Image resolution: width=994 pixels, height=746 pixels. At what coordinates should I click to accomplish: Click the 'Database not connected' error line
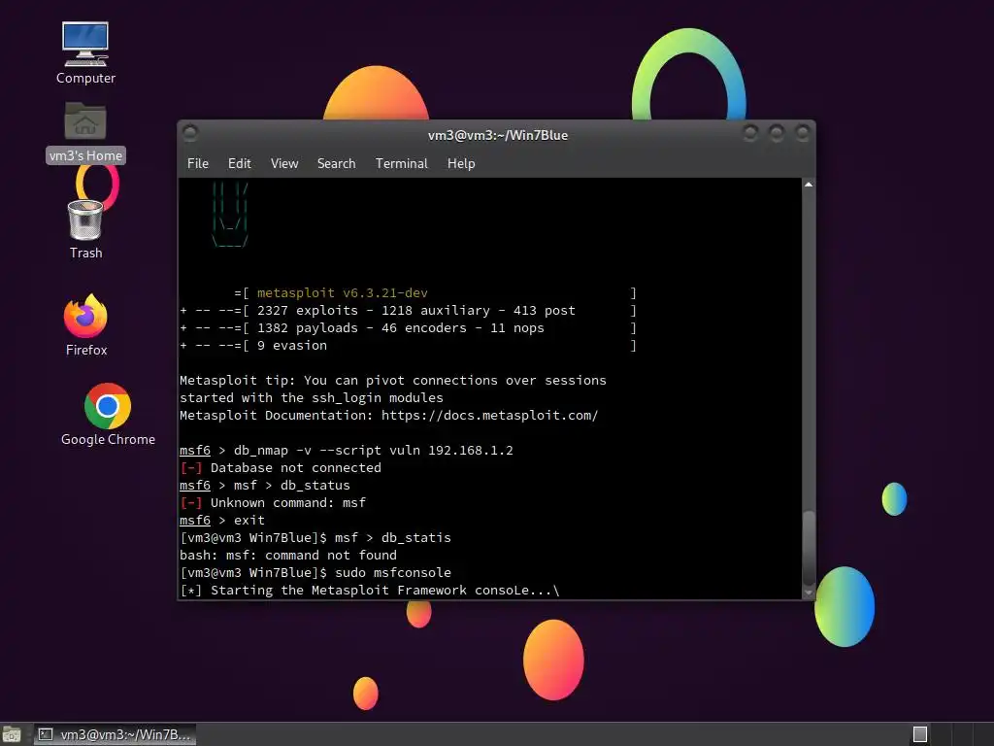tap(281, 467)
